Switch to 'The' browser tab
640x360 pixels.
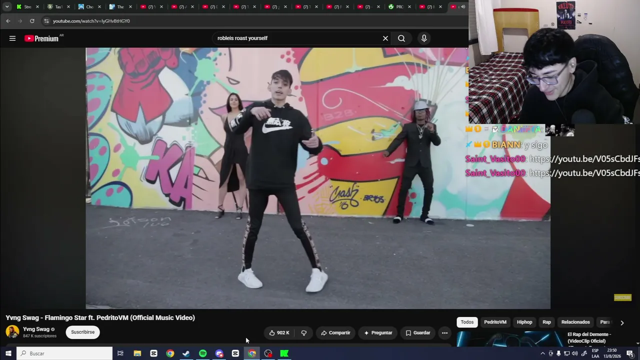tap(117, 7)
